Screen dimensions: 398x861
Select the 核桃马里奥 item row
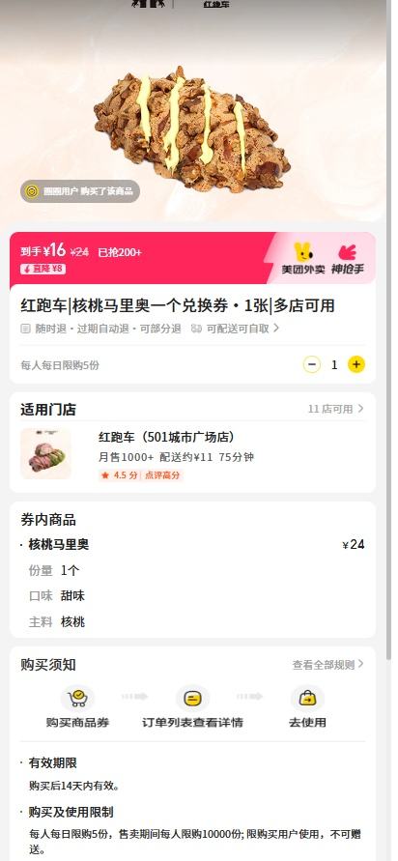pos(192,544)
